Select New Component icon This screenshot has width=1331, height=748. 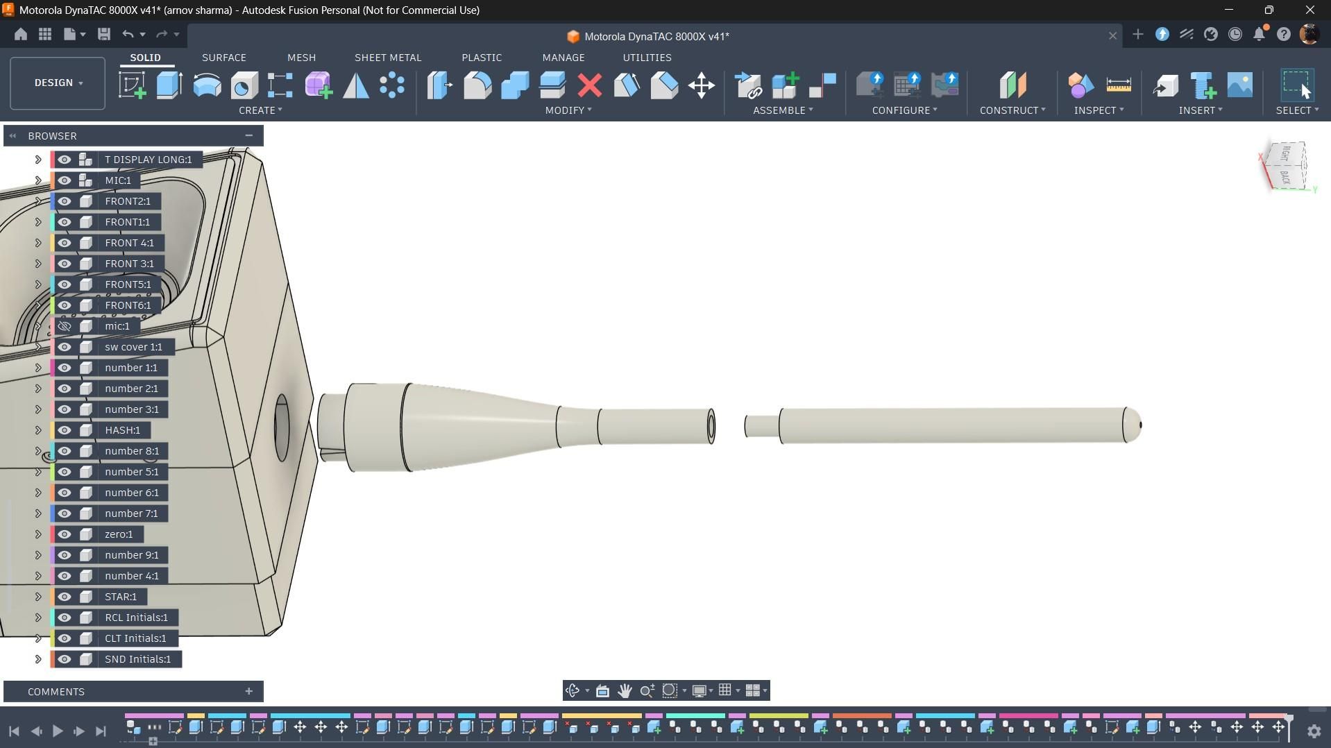pyautogui.click(x=786, y=85)
